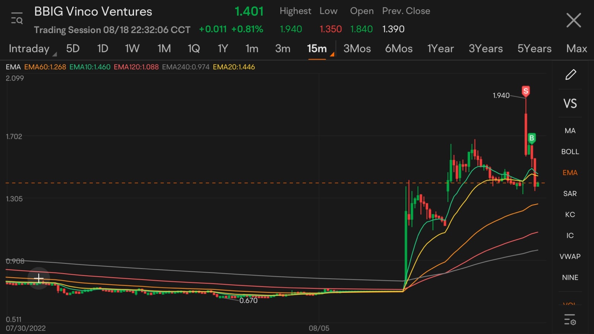Tap the EMA10:1.460 legend value
Viewport: 594px width, 334px height.
pos(90,67)
